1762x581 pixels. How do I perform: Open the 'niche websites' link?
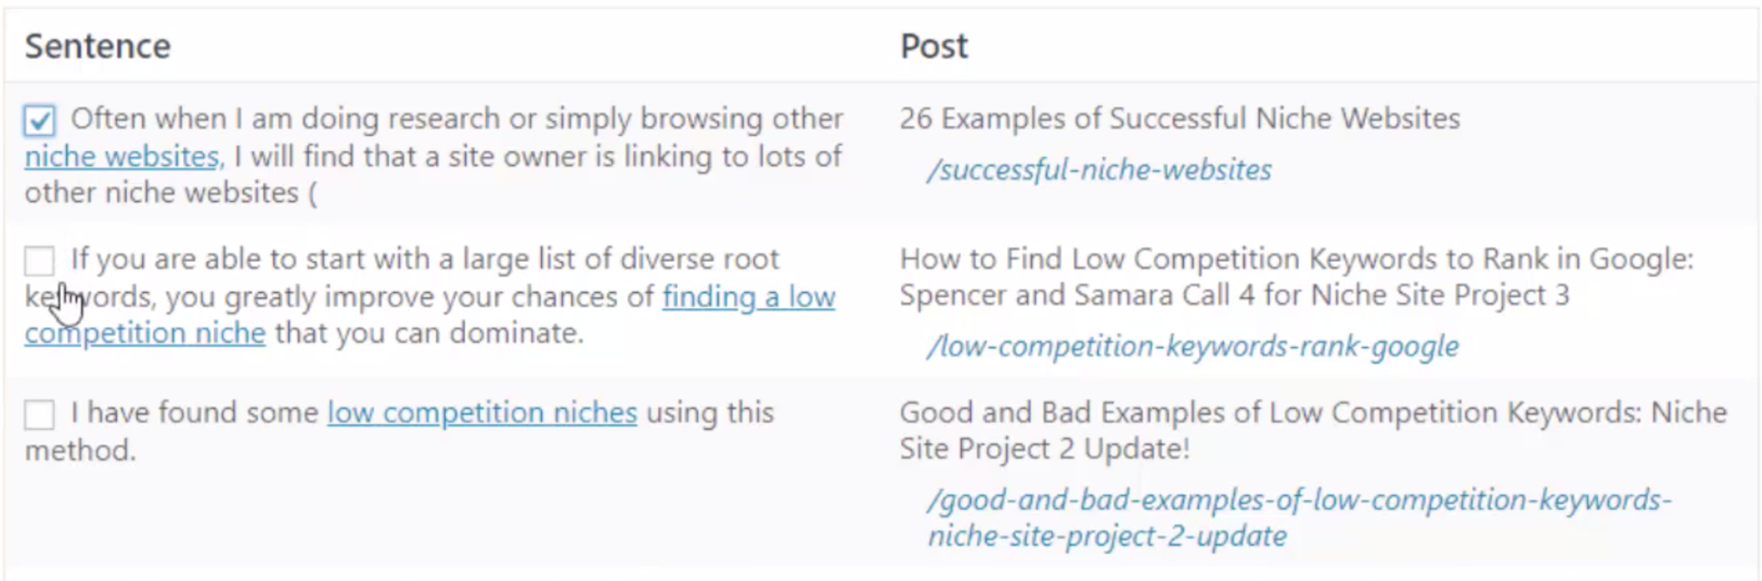[123, 156]
